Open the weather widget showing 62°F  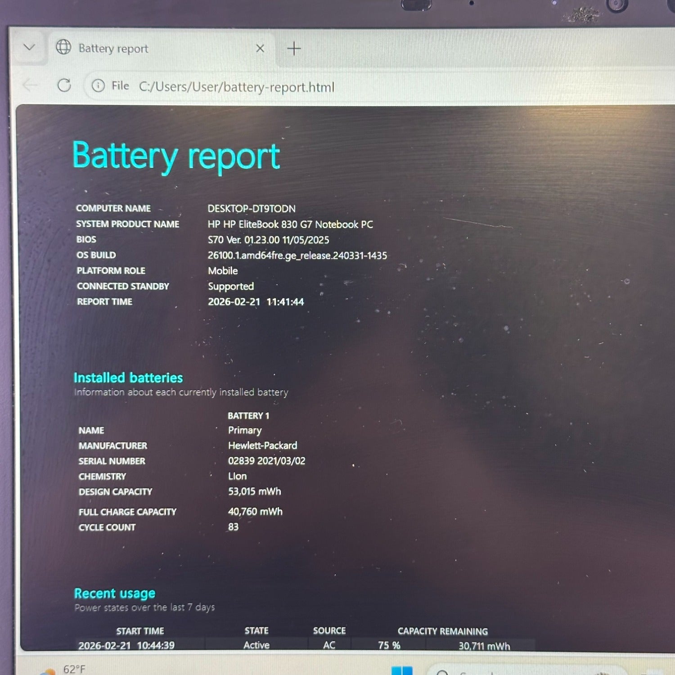(x=63, y=669)
